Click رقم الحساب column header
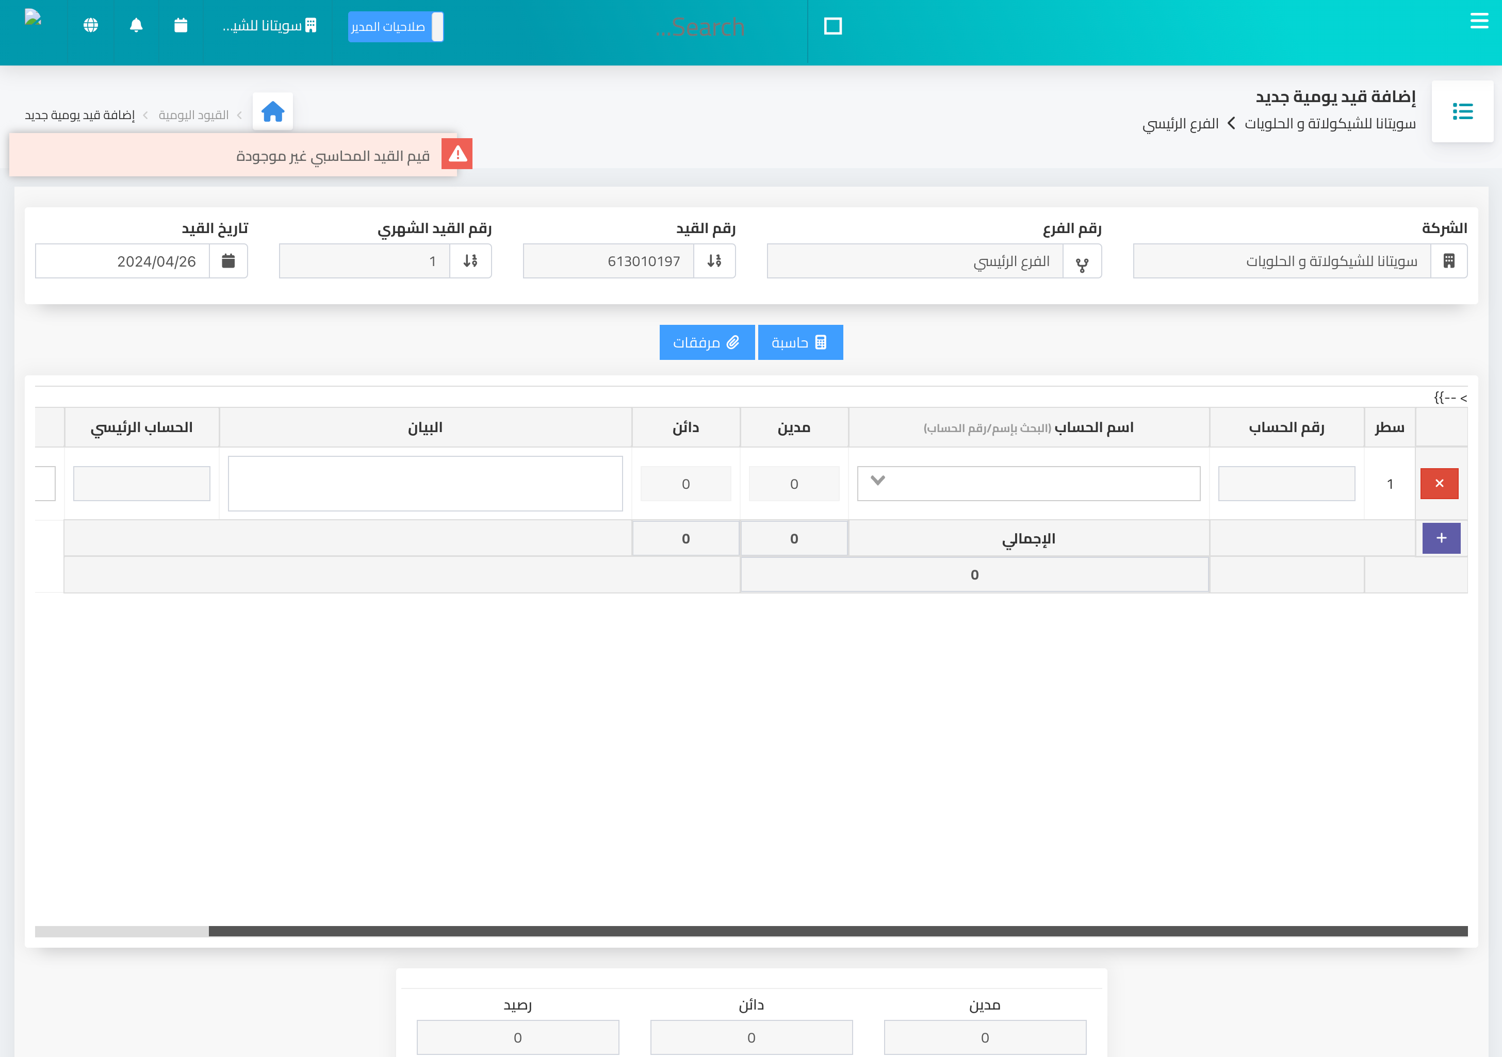This screenshot has width=1502, height=1057. pyautogui.click(x=1286, y=427)
